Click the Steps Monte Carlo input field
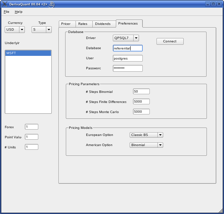This screenshot has width=224, height=214. (x=141, y=112)
